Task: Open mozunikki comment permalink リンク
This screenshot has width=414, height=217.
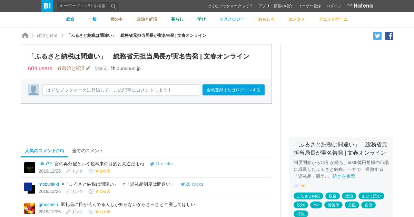Action: click(75, 192)
